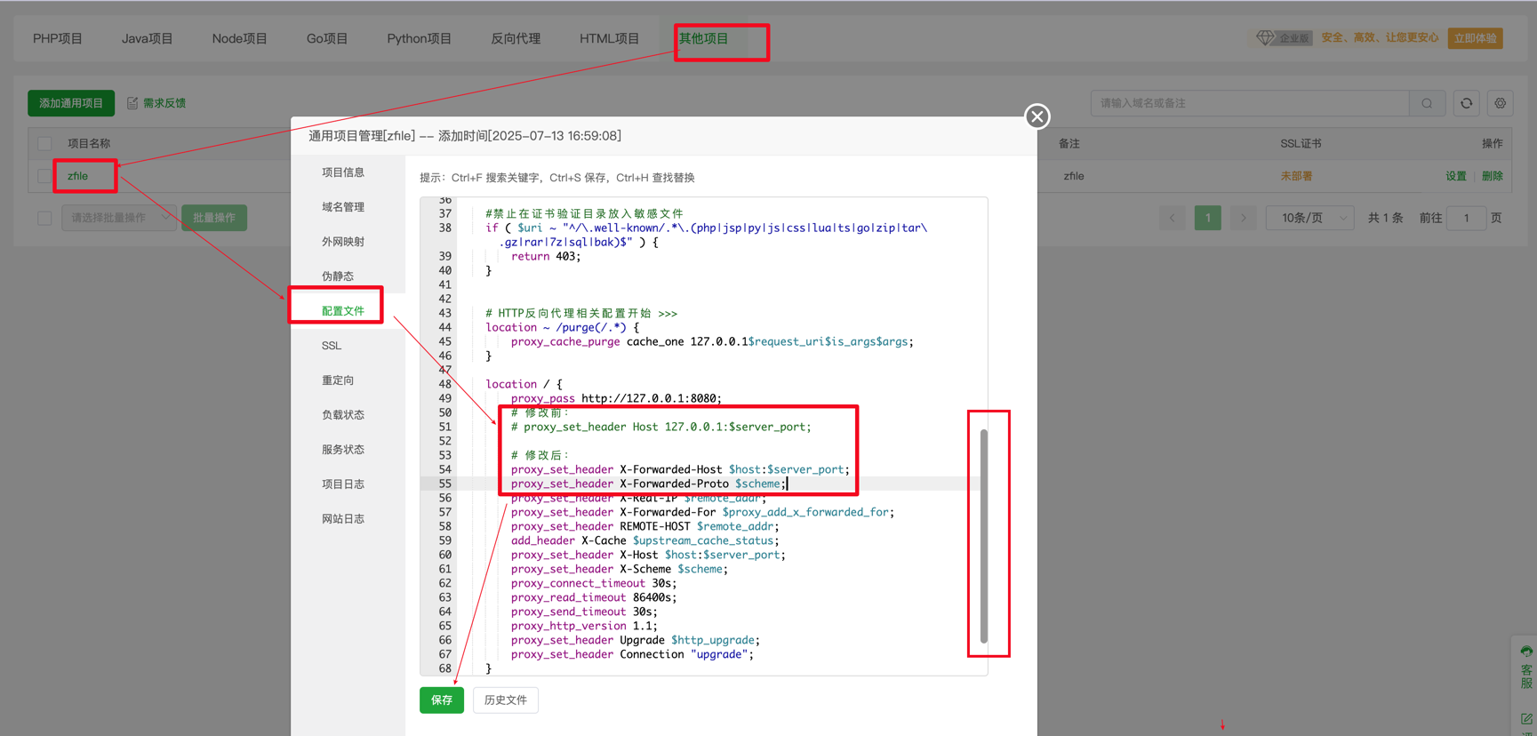Switch to PHP项目 tab

point(58,38)
